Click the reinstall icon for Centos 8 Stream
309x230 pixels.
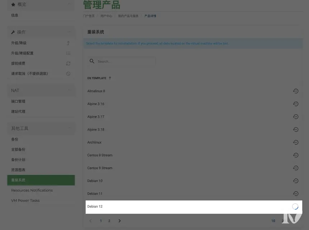tap(296, 155)
